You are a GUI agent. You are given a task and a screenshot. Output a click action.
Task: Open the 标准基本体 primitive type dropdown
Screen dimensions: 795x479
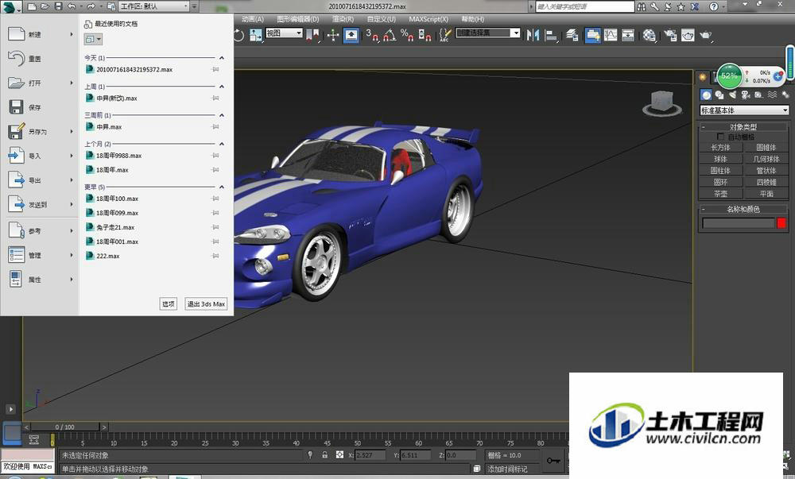click(x=744, y=110)
